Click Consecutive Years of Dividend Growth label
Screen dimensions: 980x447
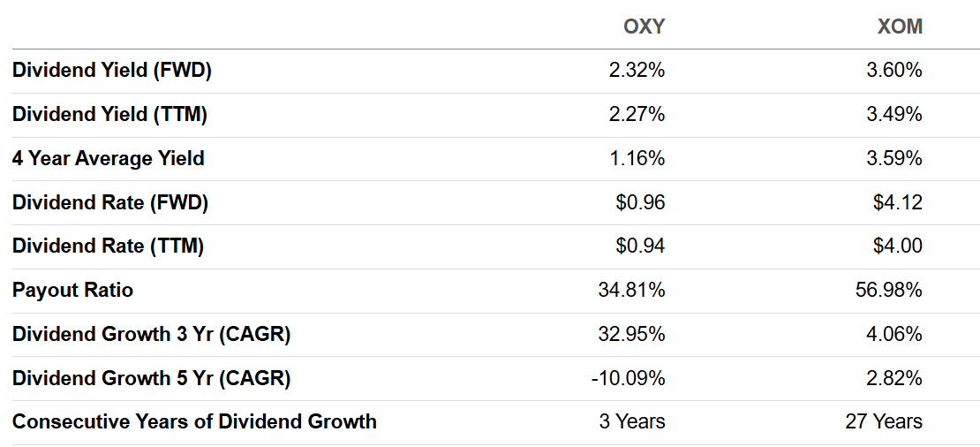click(x=195, y=422)
